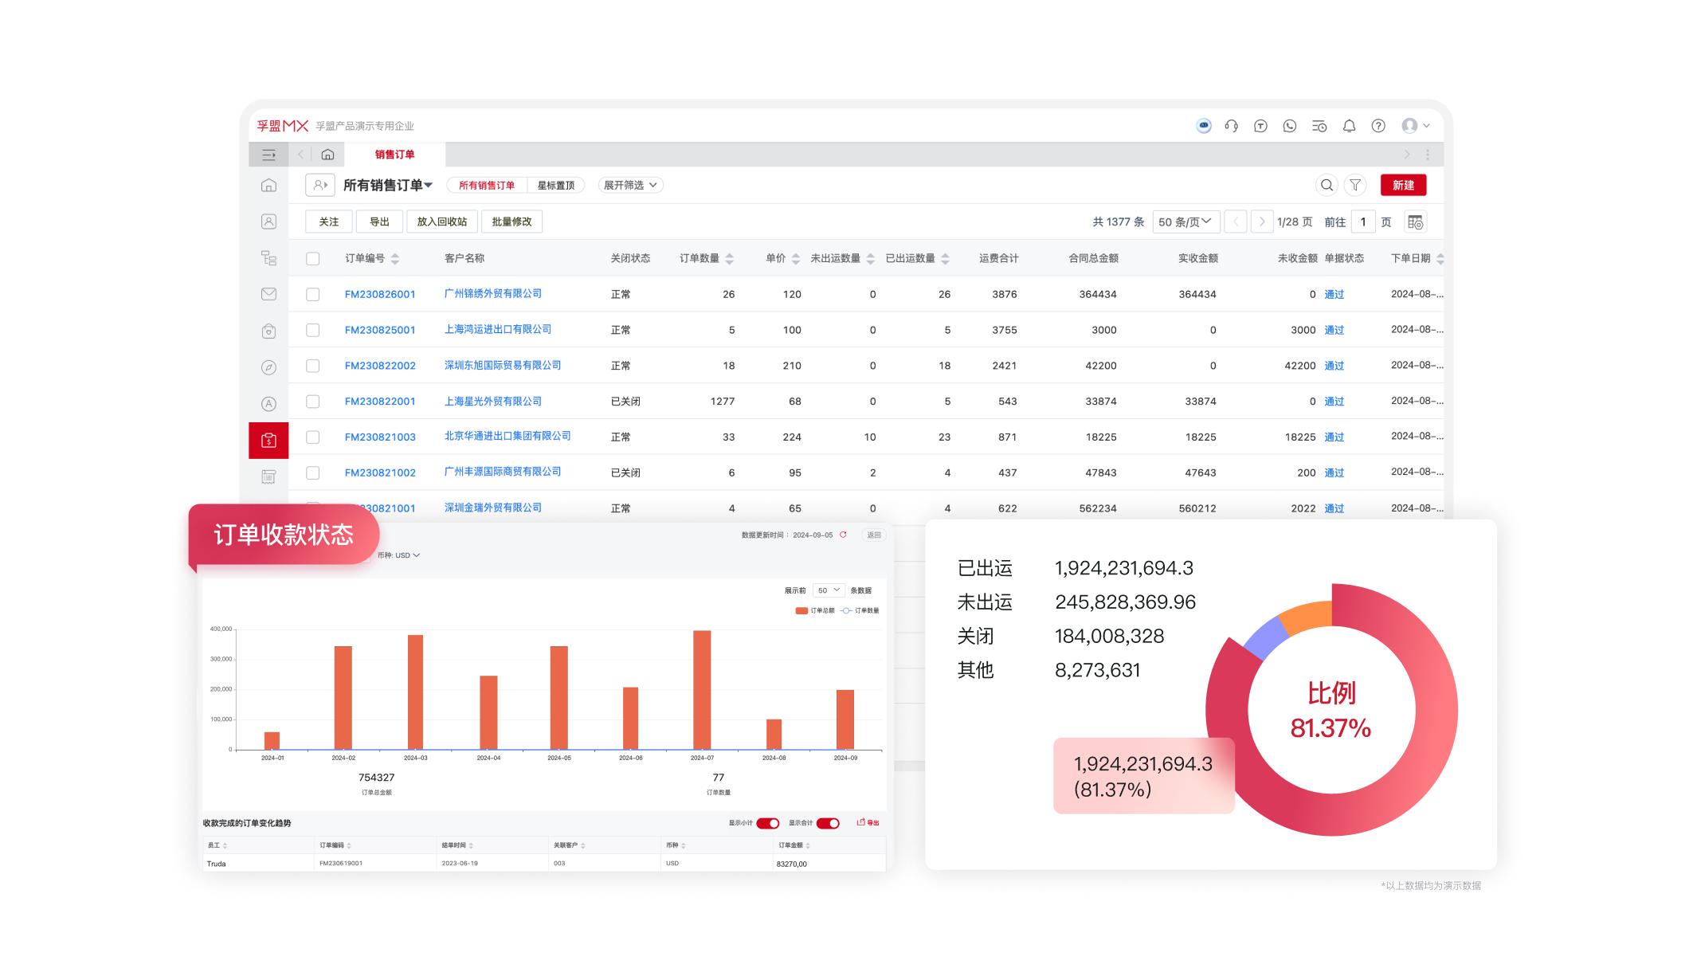Image resolution: width=1693 pixels, height=980 pixels.
Task: Open the notification bell icon
Action: pyautogui.click(x=1349, y=126)
